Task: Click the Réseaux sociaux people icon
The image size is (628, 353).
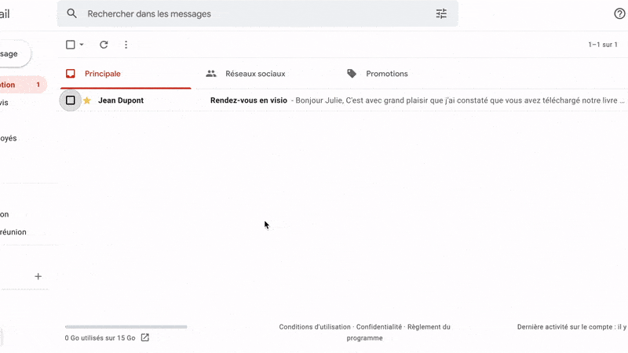Action: [211, 74]
